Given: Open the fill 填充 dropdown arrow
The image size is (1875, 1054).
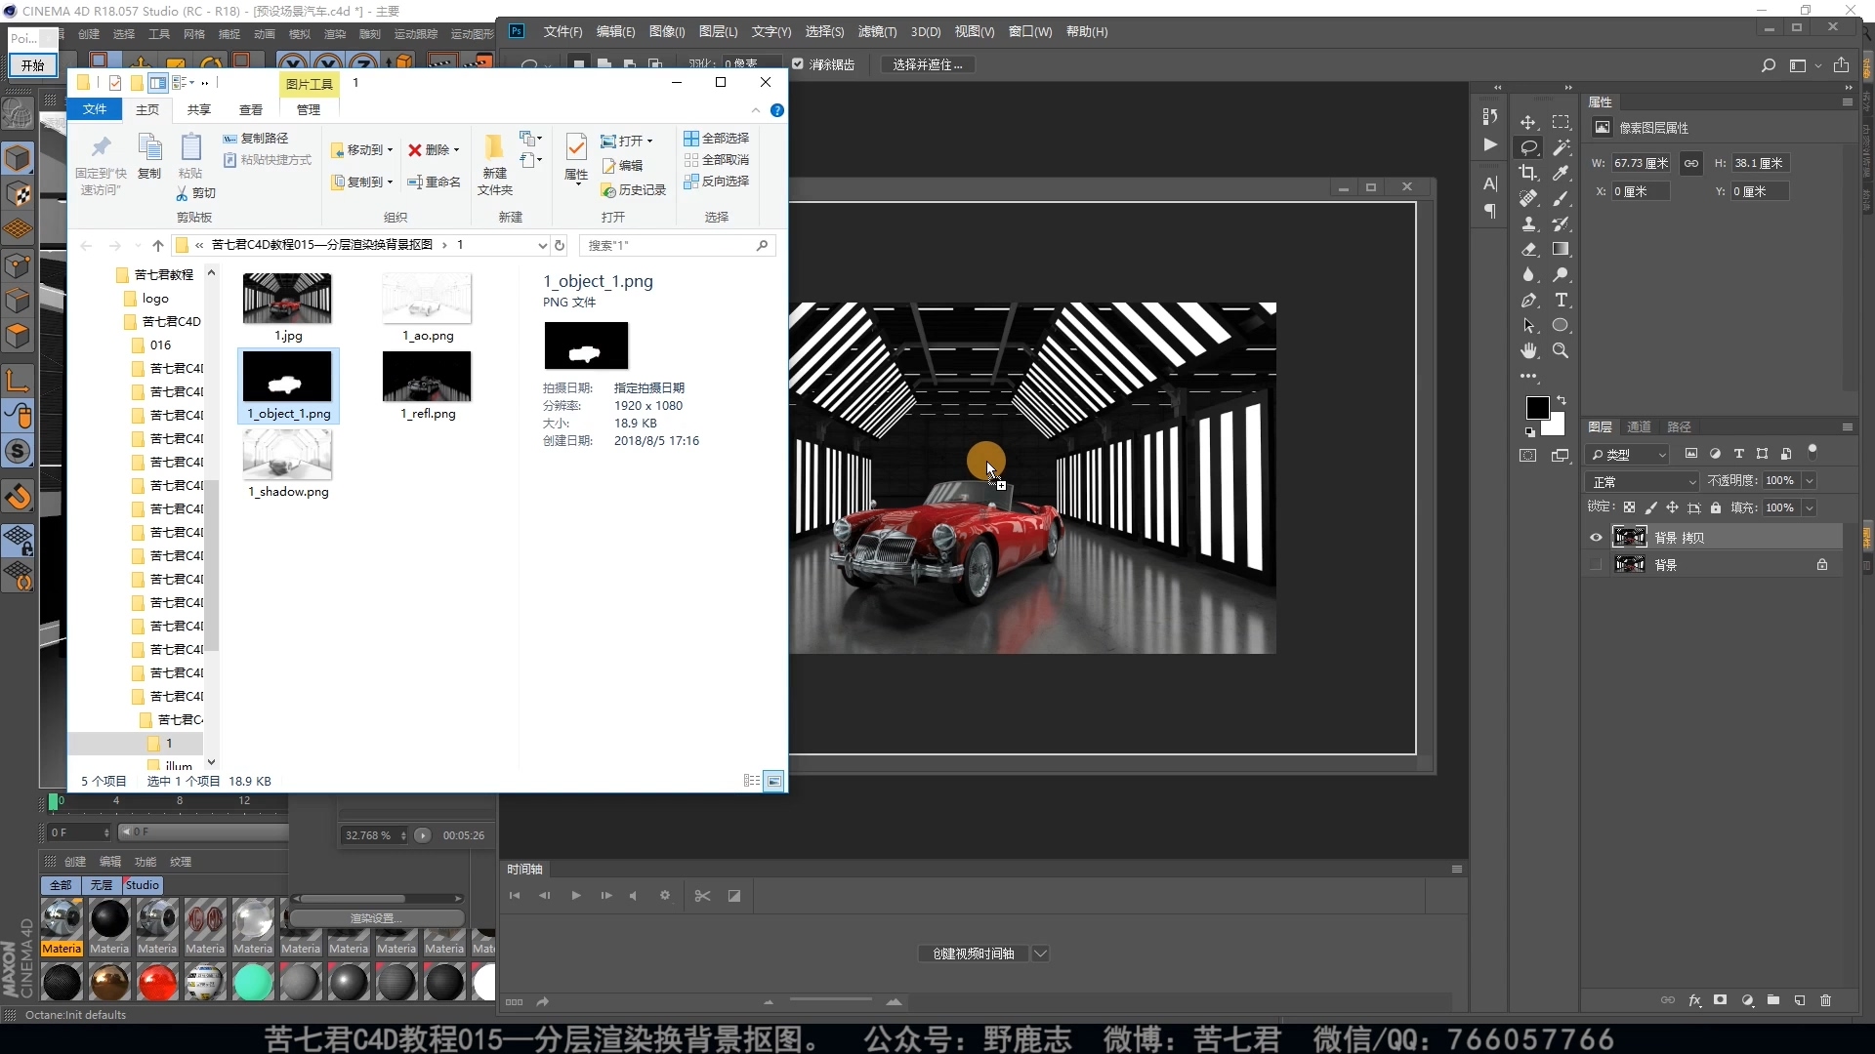Looking at the screenshot, I should click(1809, 508).
